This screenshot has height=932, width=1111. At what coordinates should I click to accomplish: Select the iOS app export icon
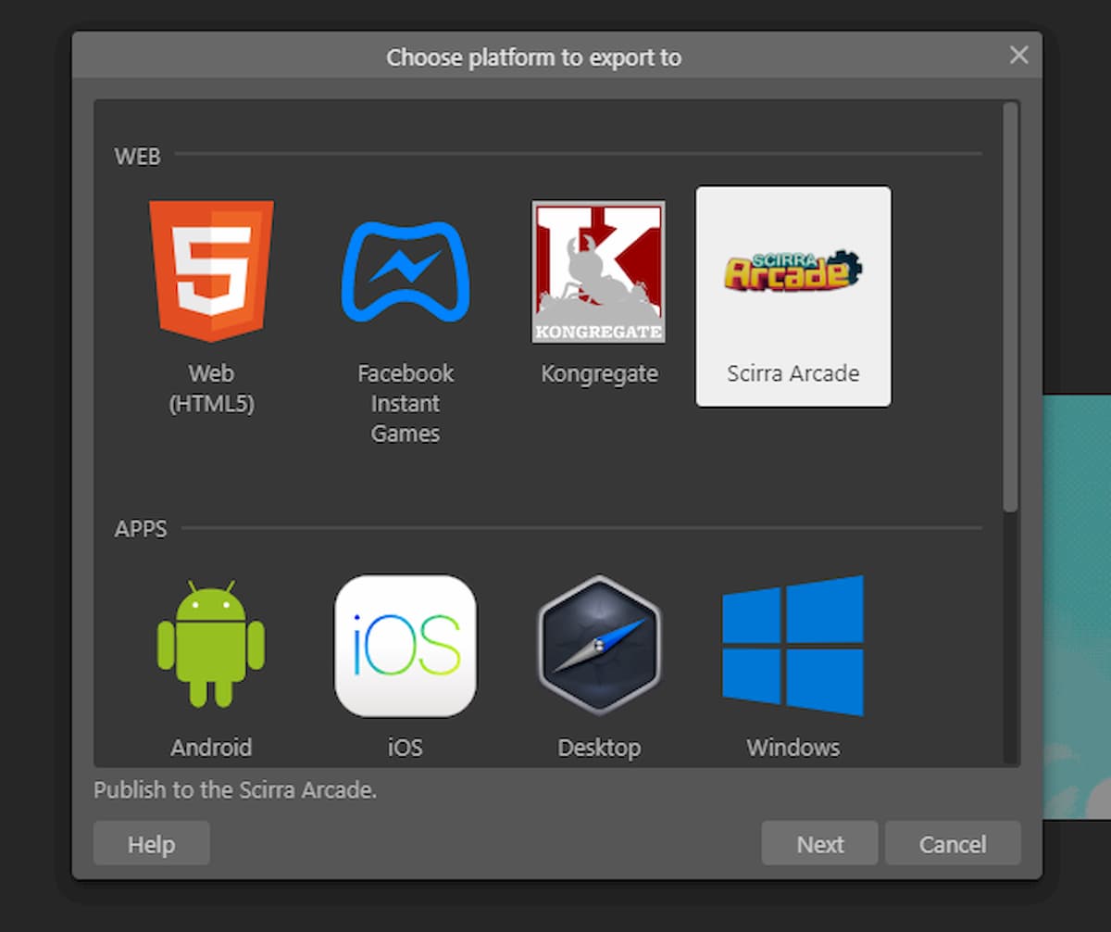pos(406,646)
